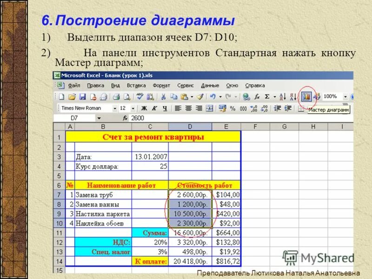Select the AutoSum Σ icon
372x279 pixels.
[x=266, y=96]
